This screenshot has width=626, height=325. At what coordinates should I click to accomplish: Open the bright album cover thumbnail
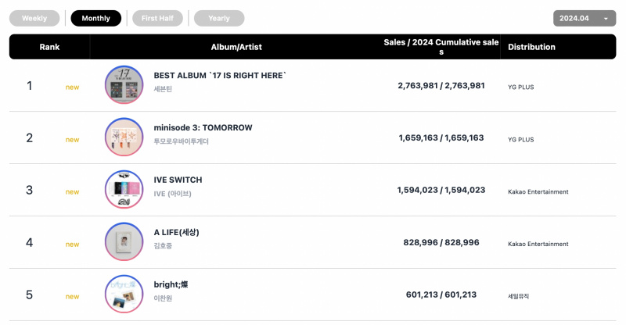click(124, 294)
